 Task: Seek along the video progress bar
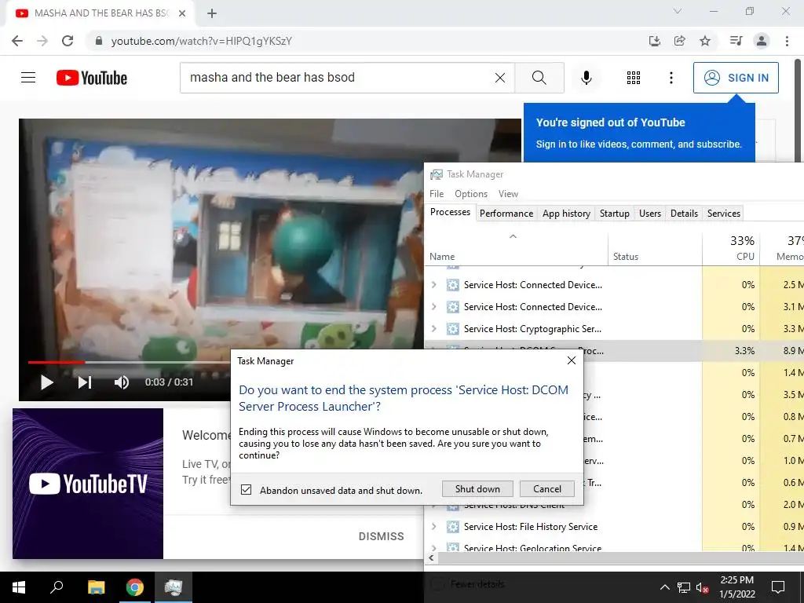[x=130, y=362]
